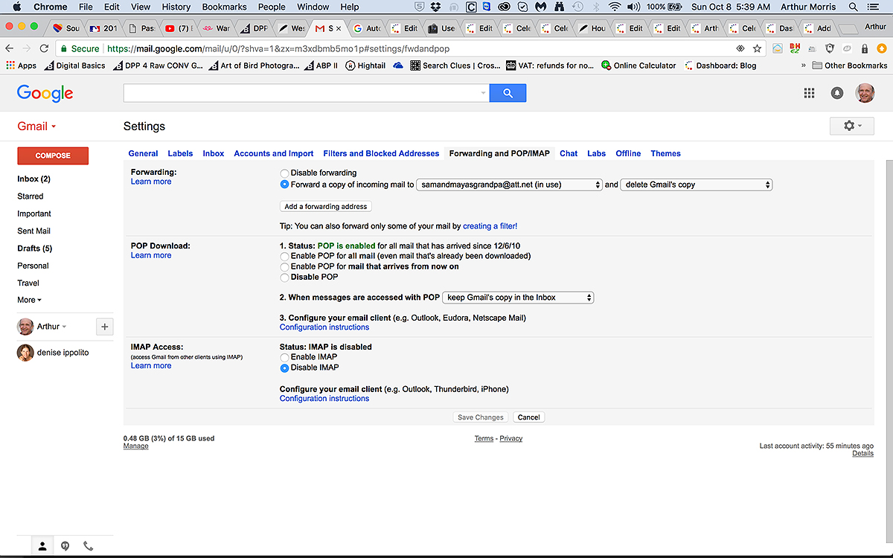Open the Accounts and Import tab
The image size is (893, 558).
pyautogui.click(x=274, y=153)
